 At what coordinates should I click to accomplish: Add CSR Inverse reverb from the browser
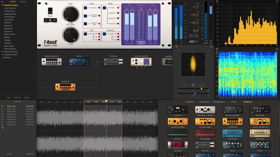point(205,133)
